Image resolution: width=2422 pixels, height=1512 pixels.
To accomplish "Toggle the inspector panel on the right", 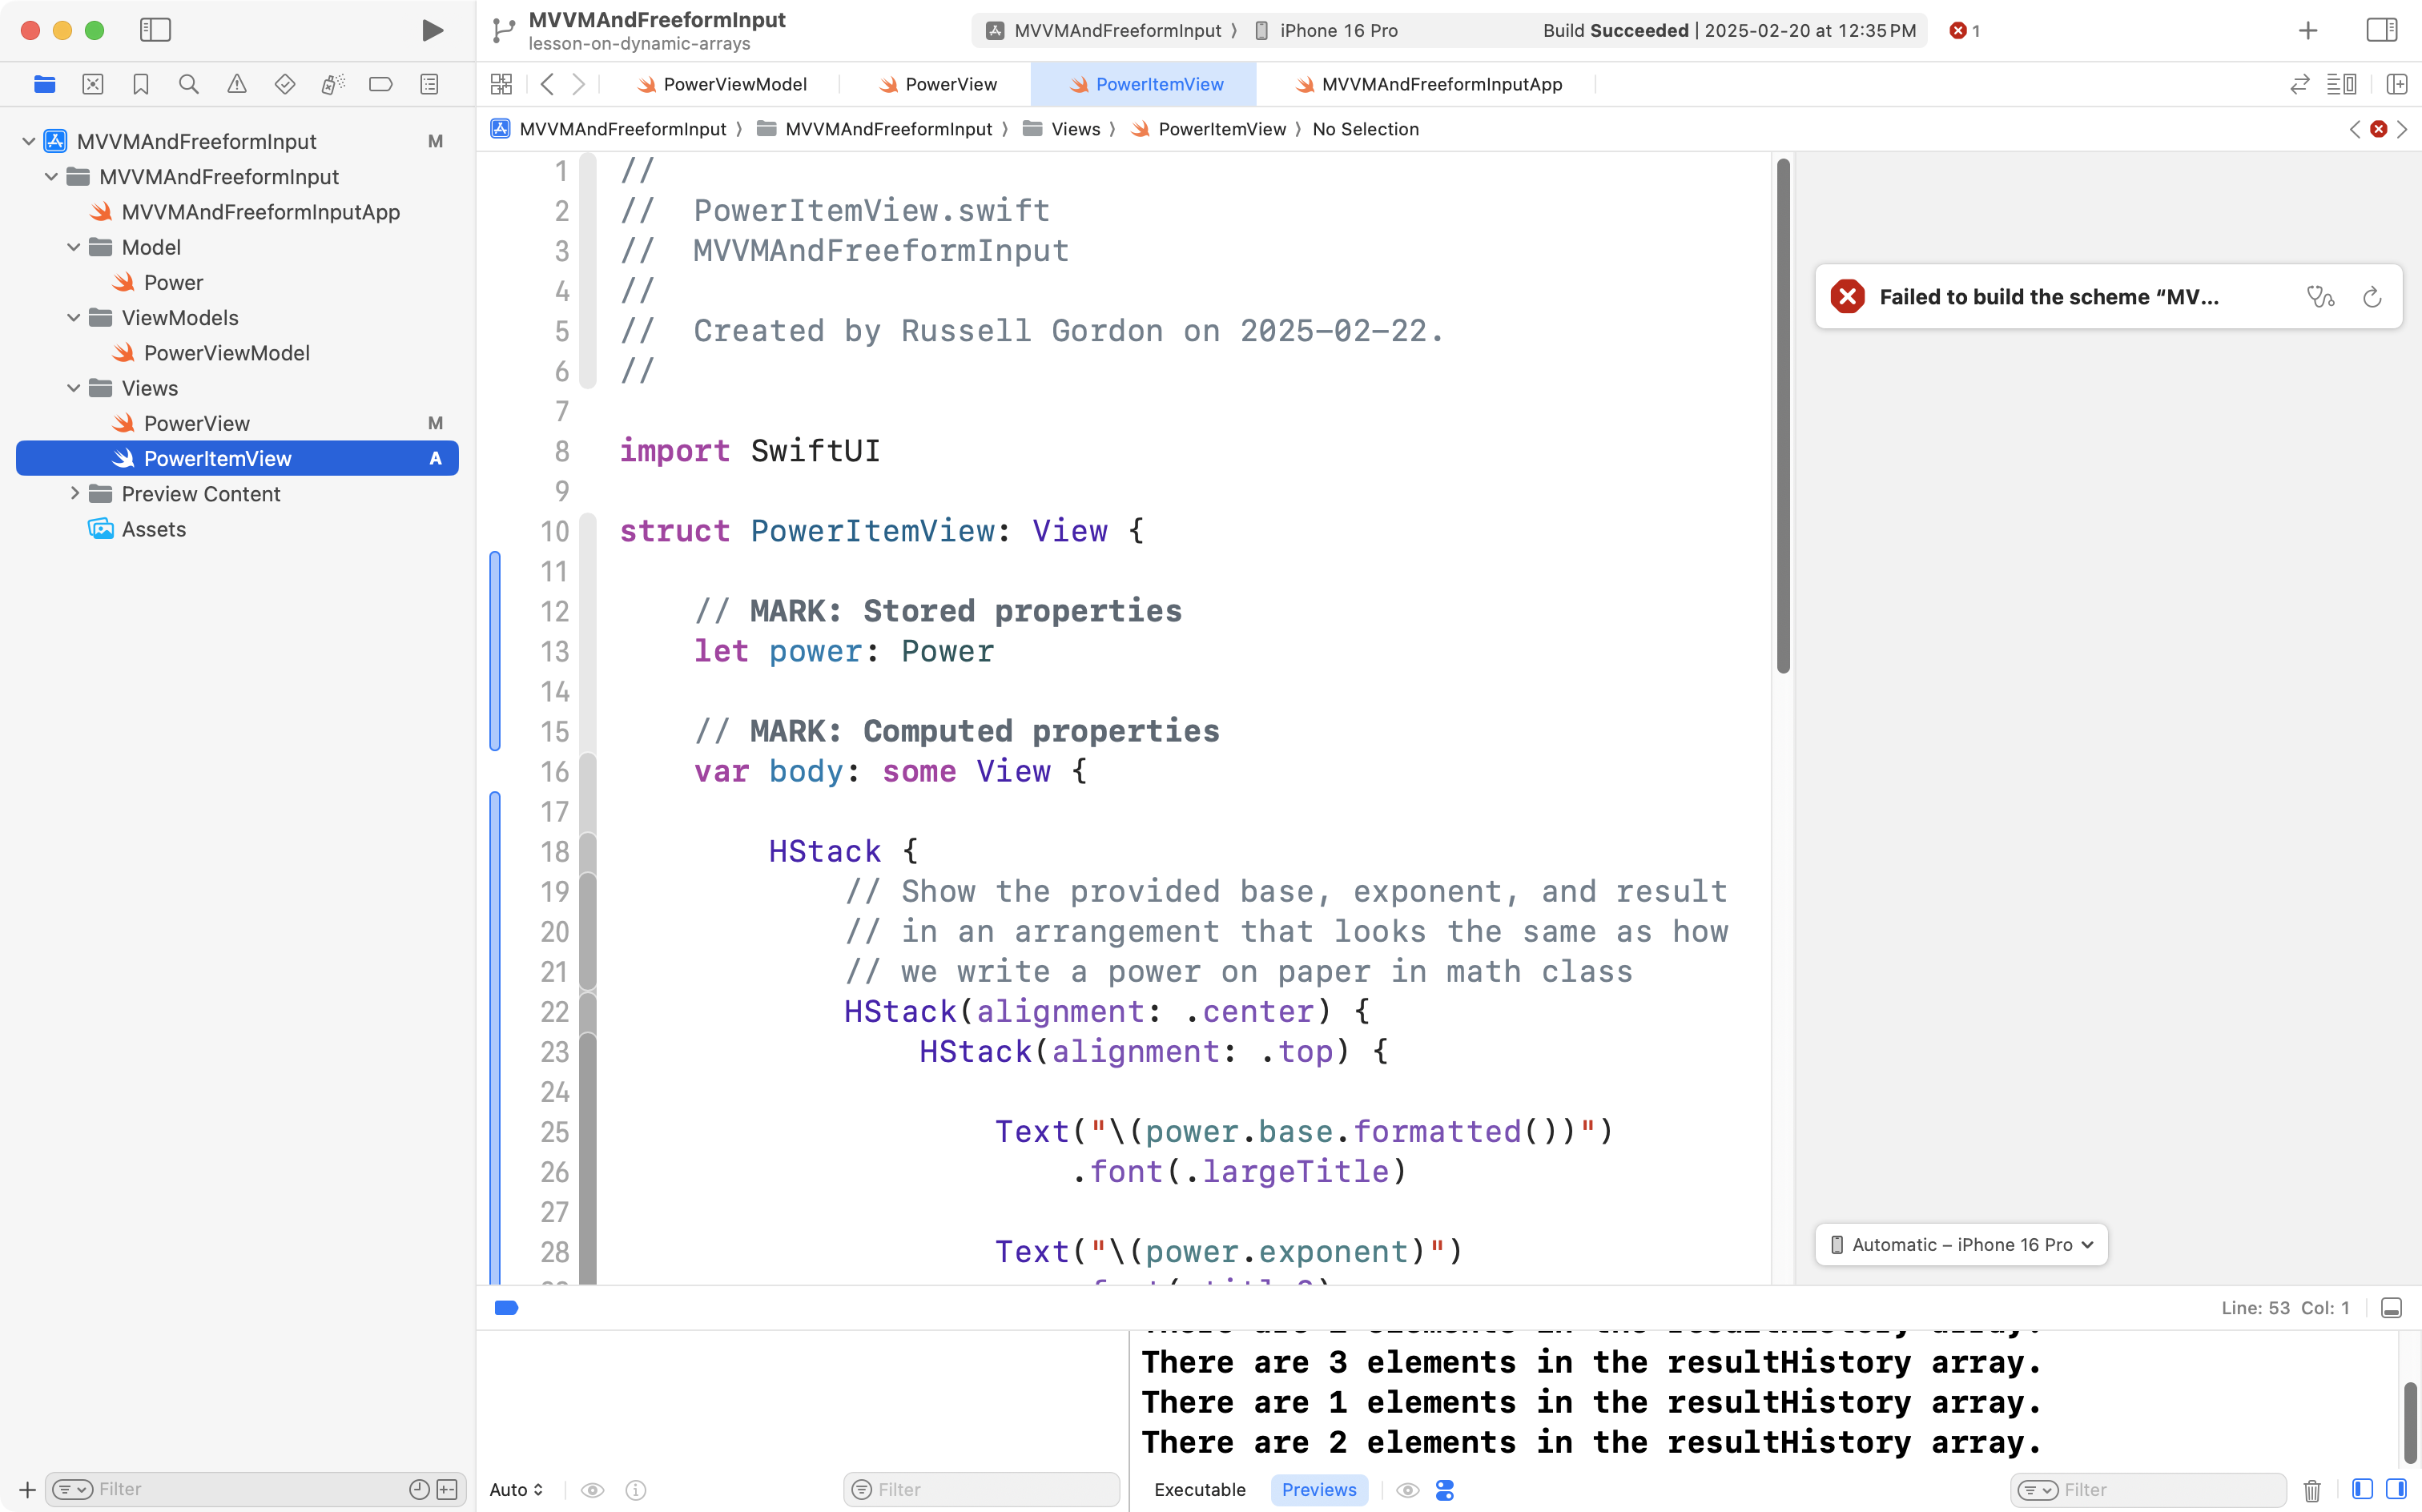I will (2382, 30).
